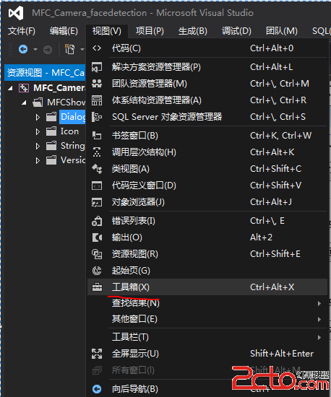
Task: Choose Other Windows 其他窗口(E) entry
Action: 207,319
